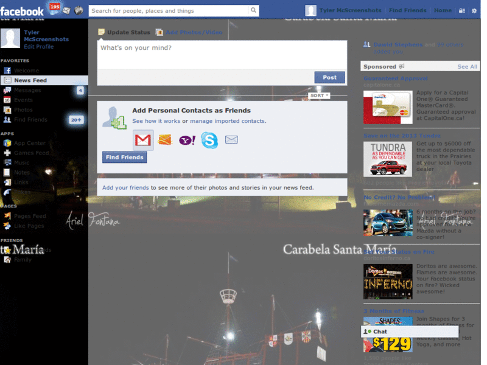Open the manage imported contacts link
487x365 pixels.
tap(228, 121)
